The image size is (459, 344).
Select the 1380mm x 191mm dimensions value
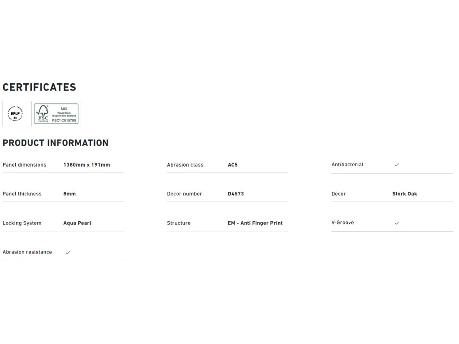(x=87, y=165)
